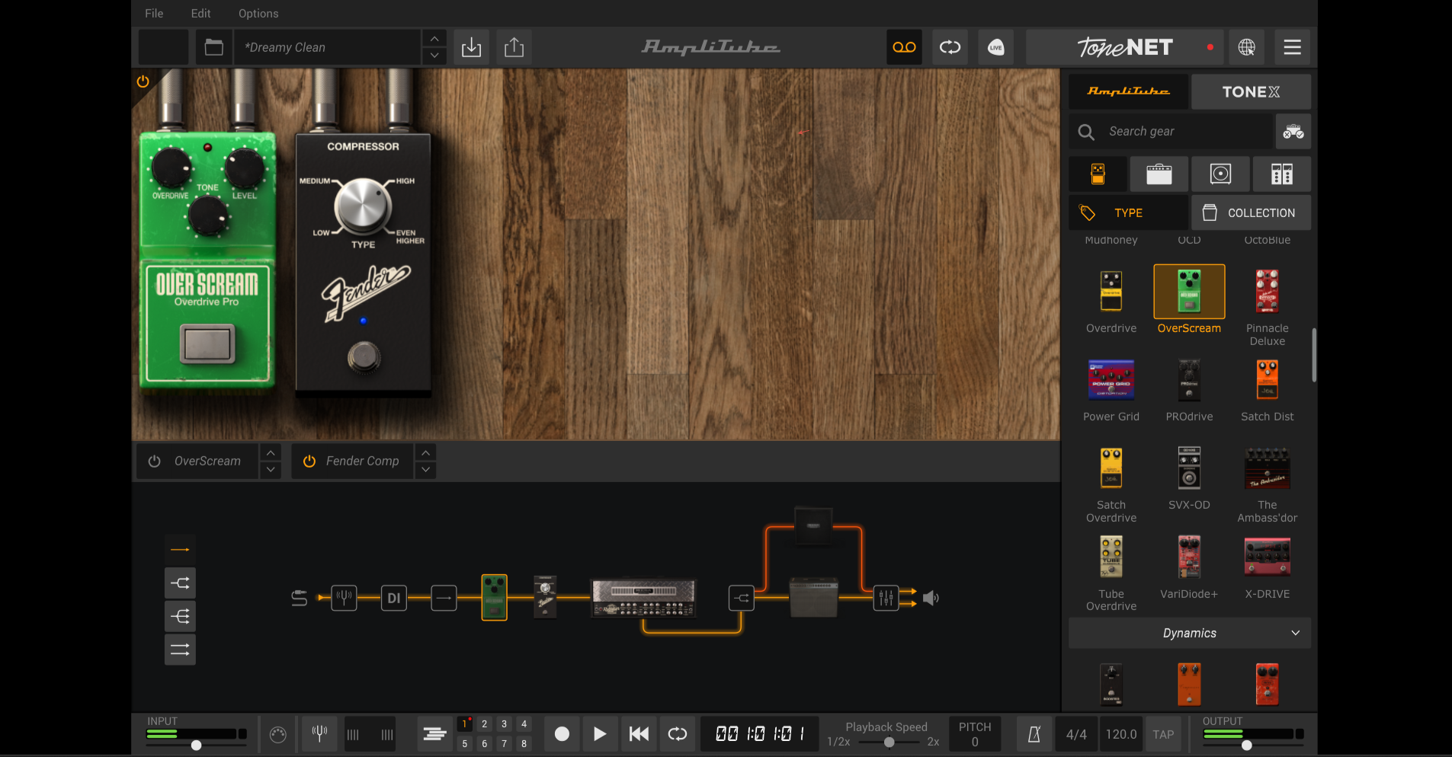
Task: Open the Options menu
Action: pos(258,14)
